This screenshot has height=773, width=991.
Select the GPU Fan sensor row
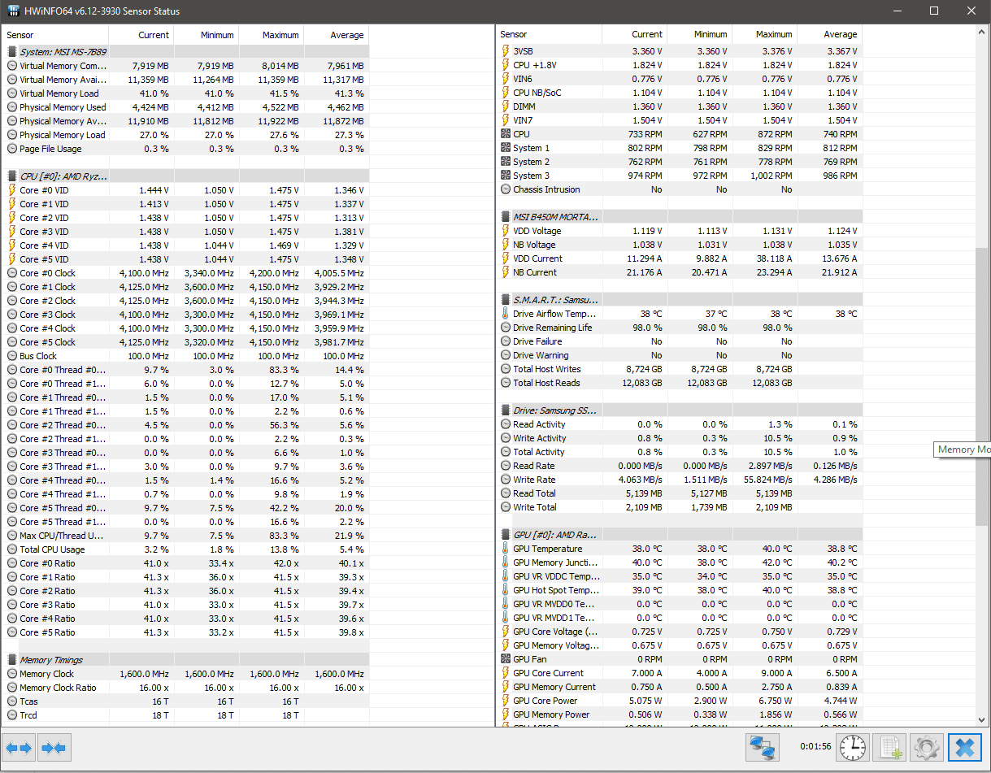pos(680,659)
